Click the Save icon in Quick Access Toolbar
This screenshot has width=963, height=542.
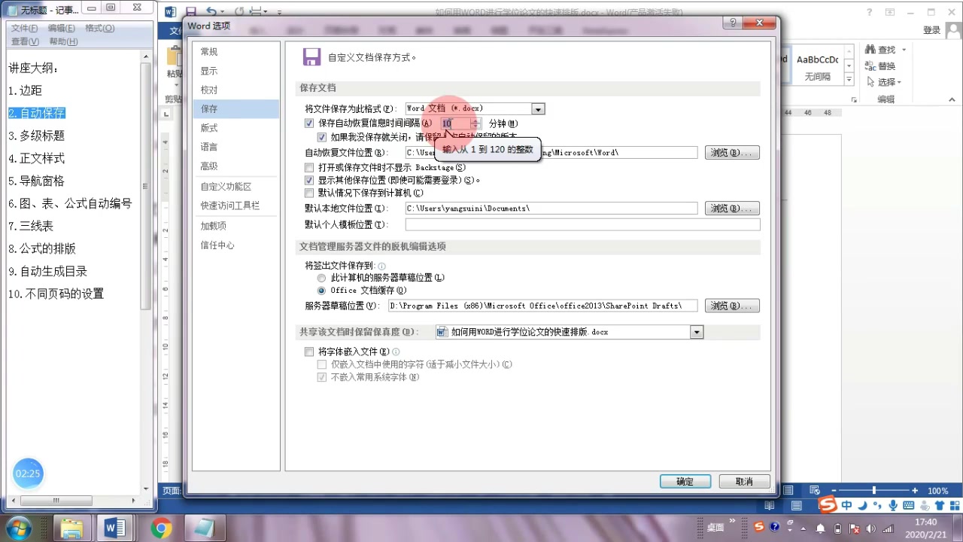coord(191,11)
